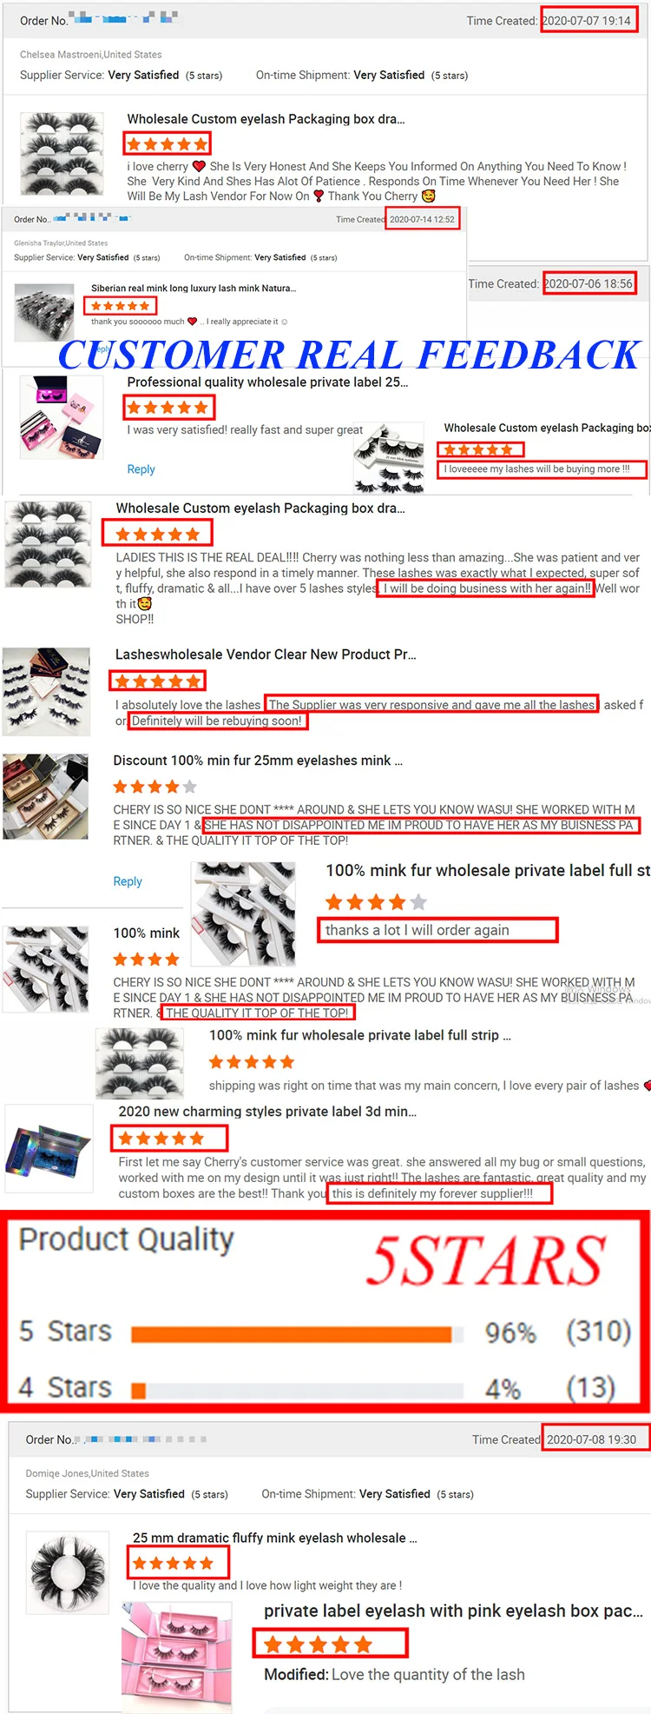Screen dimensions: 651x1714
Task: Click stars beside 'thanks a lot I will order again'
Action: pyautogui.click(x=376, y=902)
